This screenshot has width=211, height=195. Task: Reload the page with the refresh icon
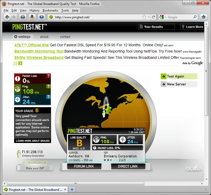(154, 17)
